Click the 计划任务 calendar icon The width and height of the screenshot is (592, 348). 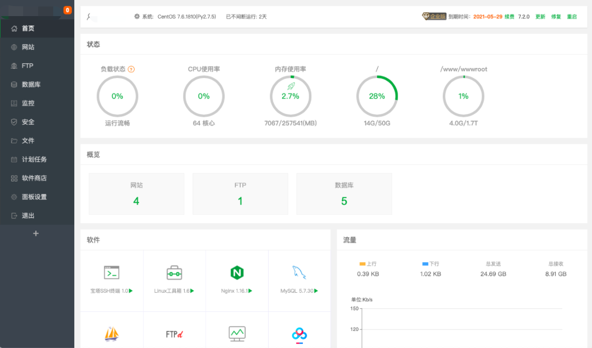[14, 159]
